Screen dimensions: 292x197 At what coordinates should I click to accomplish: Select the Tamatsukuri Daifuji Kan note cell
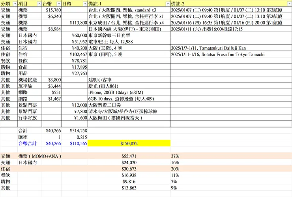231,48
